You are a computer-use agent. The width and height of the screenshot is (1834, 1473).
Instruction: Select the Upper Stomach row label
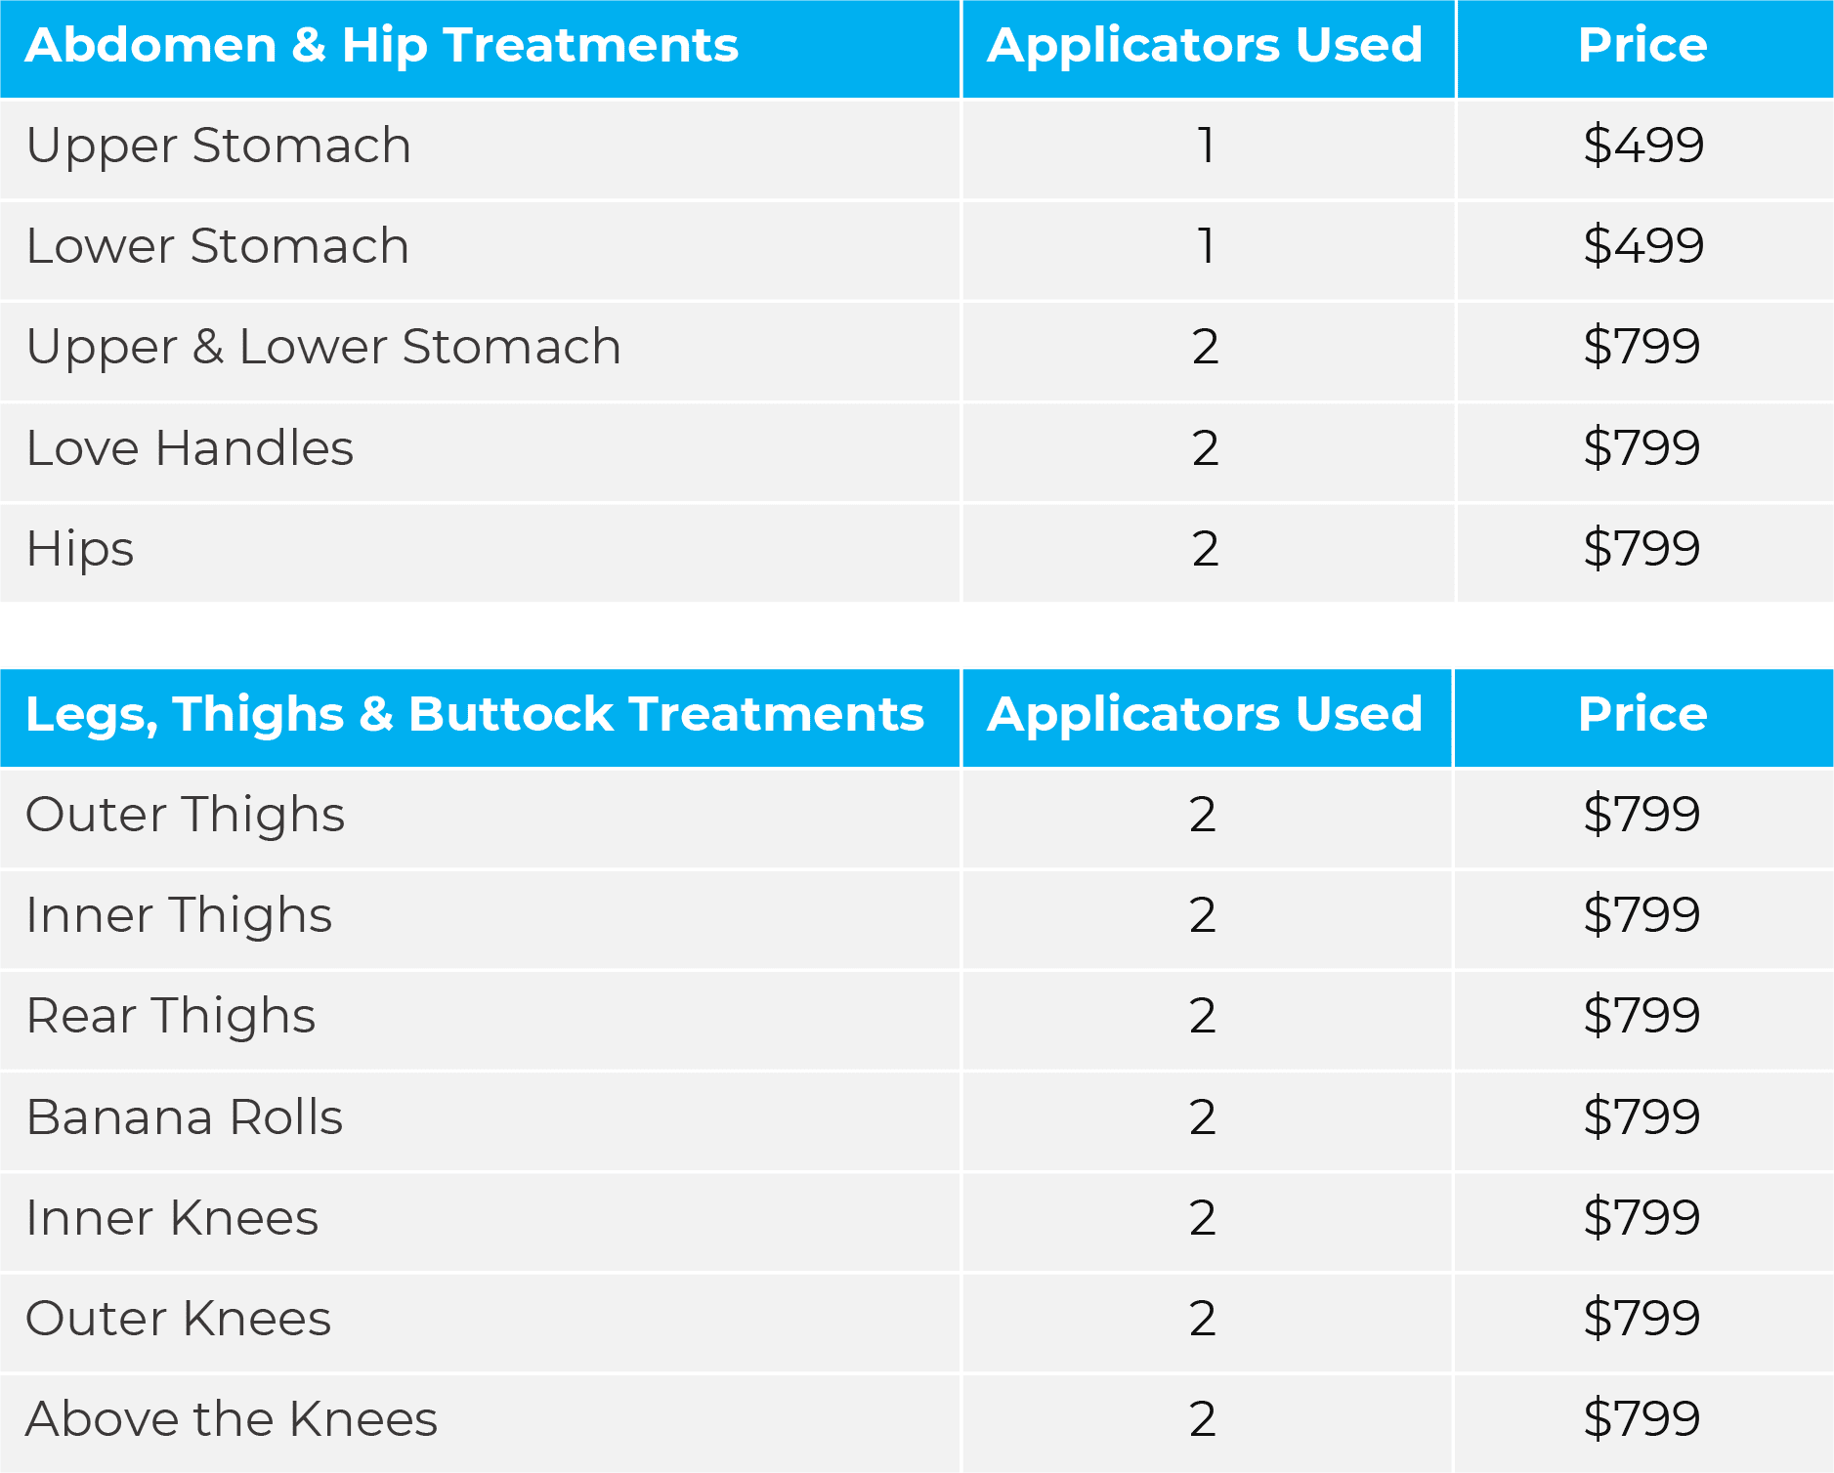pos(219,147)
